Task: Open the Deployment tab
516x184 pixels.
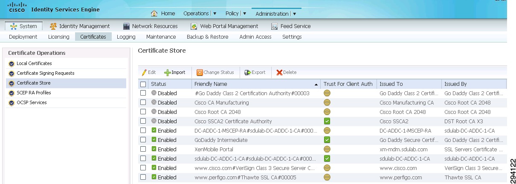Action: [23, 37]
